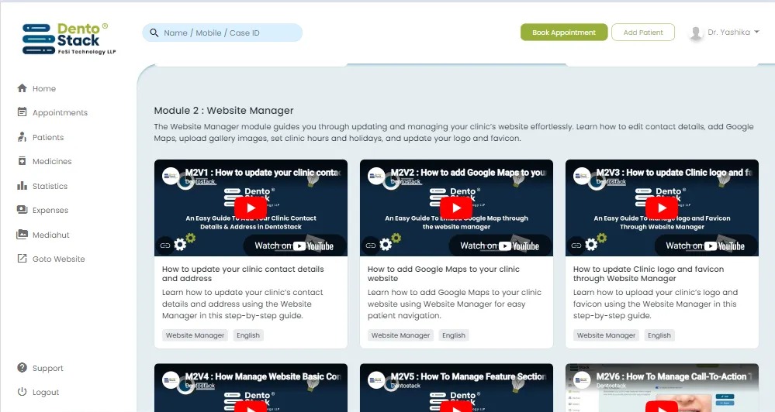The height and width of the screenshot is (412, 775).
Task: Play the M2V2 Google Maps video
Action: [455, 208]
